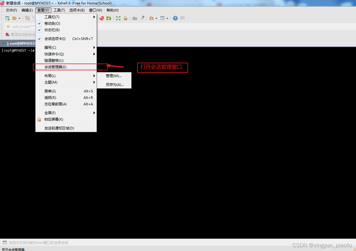Expand the 主题(M) submenu

point(66,82)
